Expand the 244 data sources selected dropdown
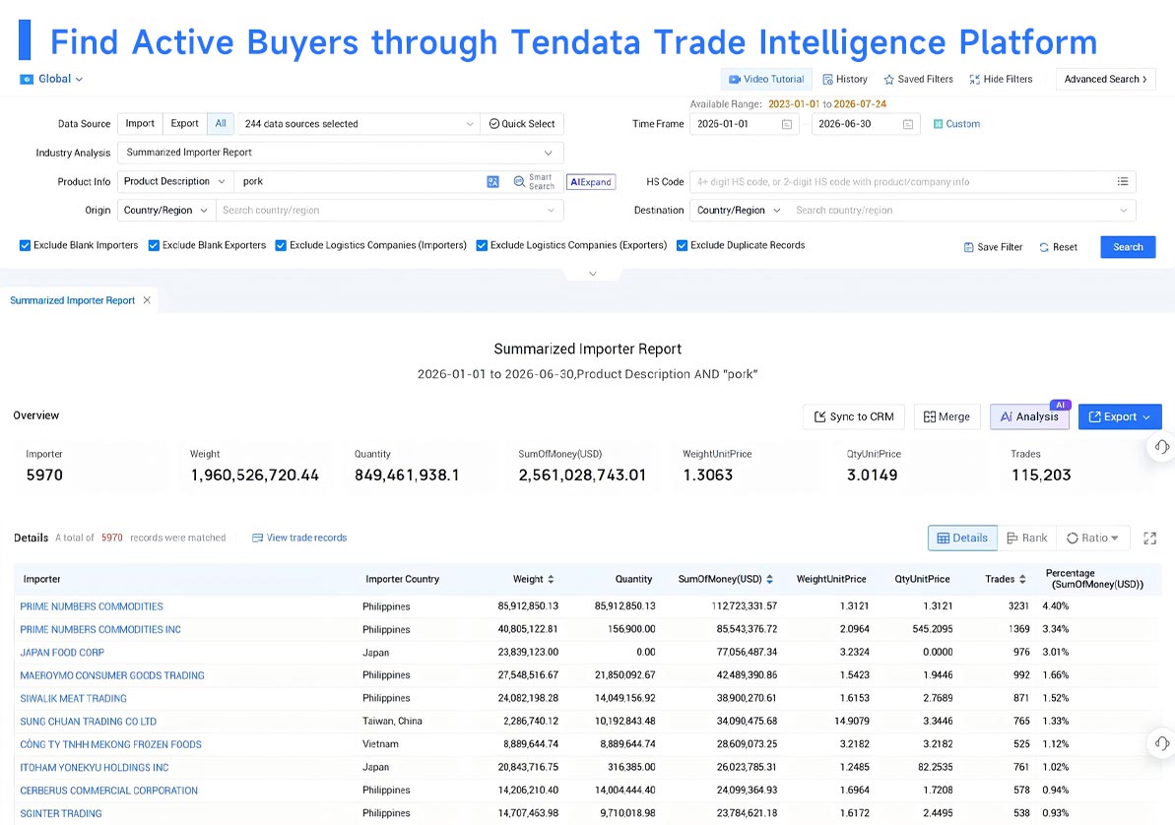The image size is (1175, 825). tap(359, 124)
